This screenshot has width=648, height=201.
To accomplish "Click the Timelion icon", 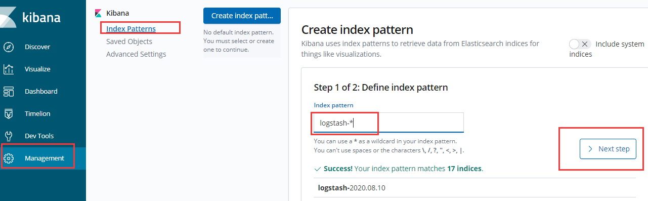I will pyautogui.click(x=9, y=114).
